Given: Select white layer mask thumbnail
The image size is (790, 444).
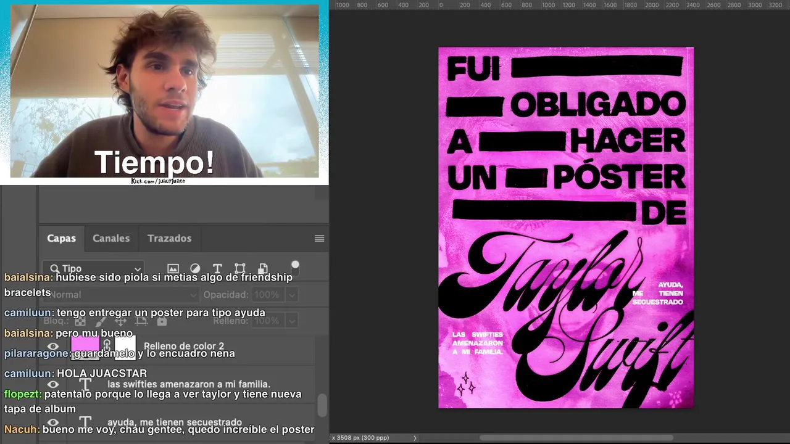Looking at the screenshot, I should click(125, 347).
